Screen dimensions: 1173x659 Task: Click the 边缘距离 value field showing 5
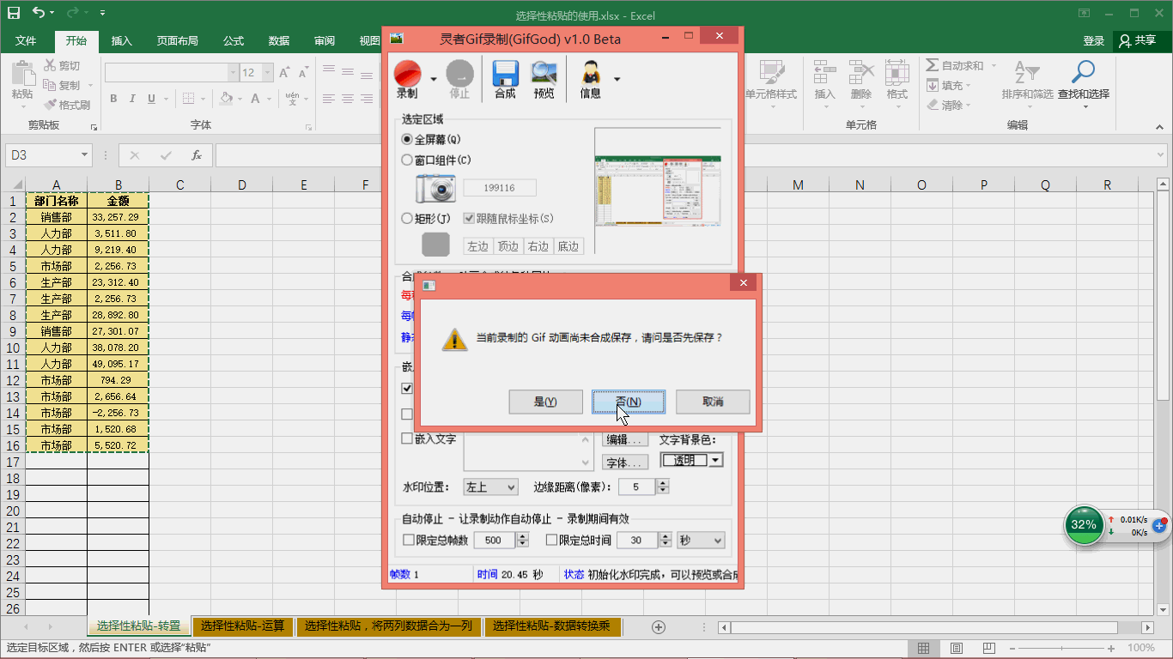636,487
